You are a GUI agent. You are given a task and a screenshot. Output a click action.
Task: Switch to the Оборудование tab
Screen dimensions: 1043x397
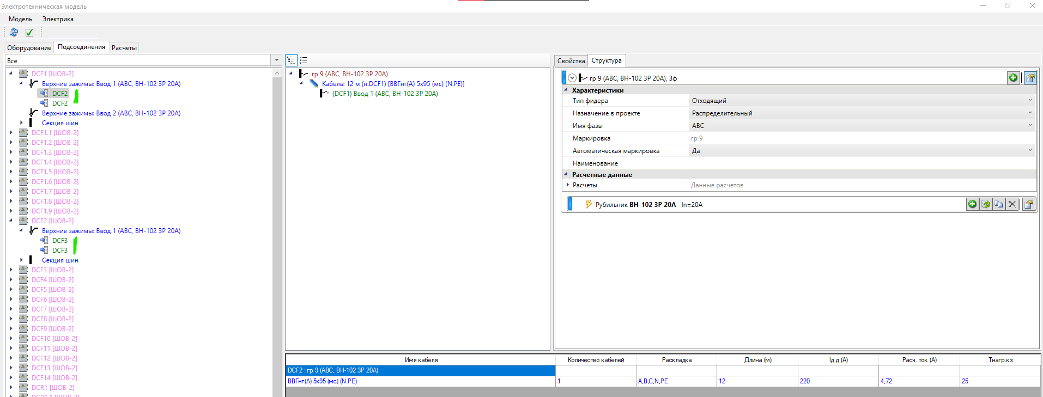coord(29,48)
